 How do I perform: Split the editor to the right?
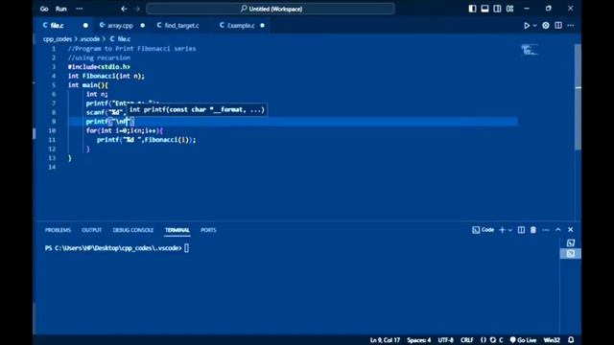coord(558,26)
